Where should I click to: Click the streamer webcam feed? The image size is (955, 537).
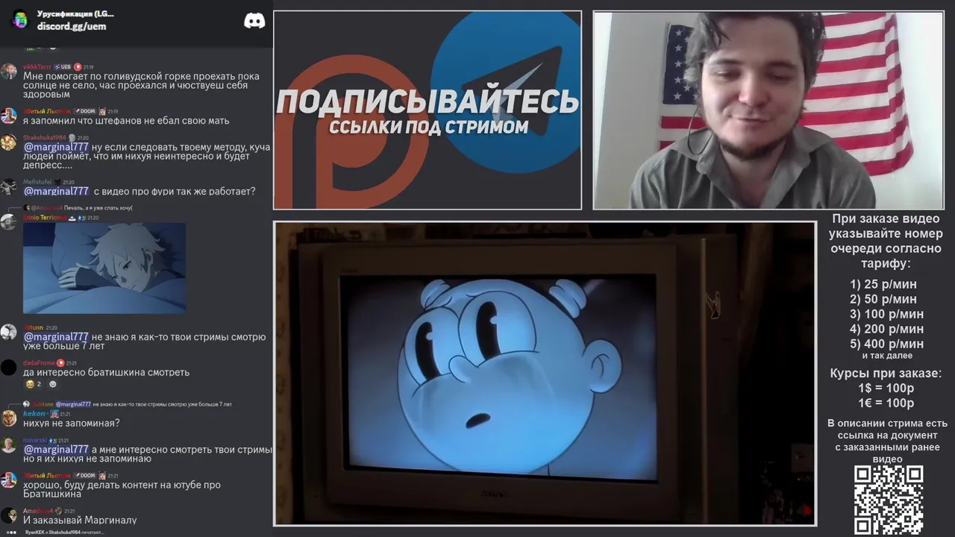pos(768,110)
